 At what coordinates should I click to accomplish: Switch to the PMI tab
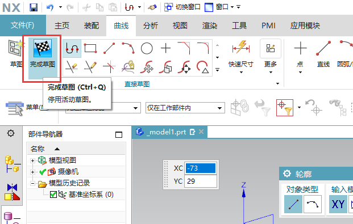point(268,26)
